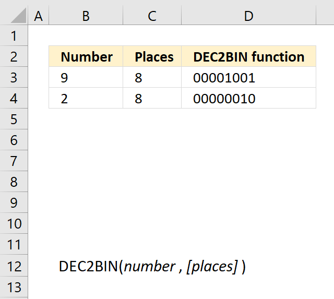This screenshot has width=334, height=299.
Task: Select row 10 header
Action: click(14, 223)
